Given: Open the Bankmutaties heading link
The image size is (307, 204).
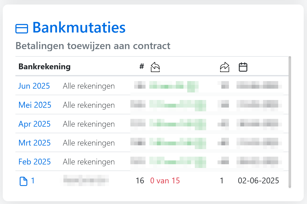Looking at the screenshot, I should coord(79,27).
